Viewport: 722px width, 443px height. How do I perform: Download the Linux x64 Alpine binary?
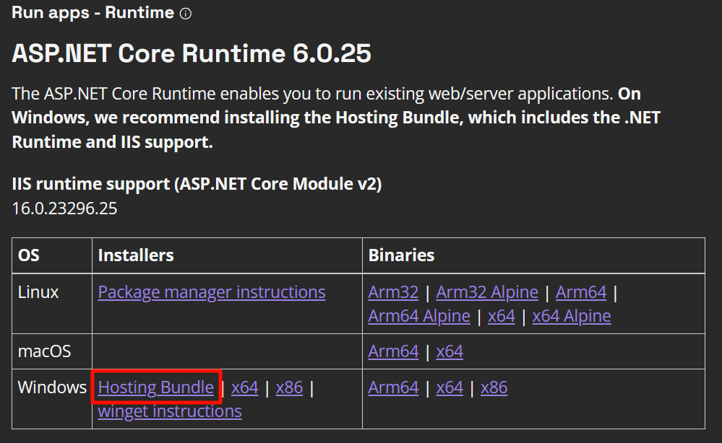[x=572, y=316]
